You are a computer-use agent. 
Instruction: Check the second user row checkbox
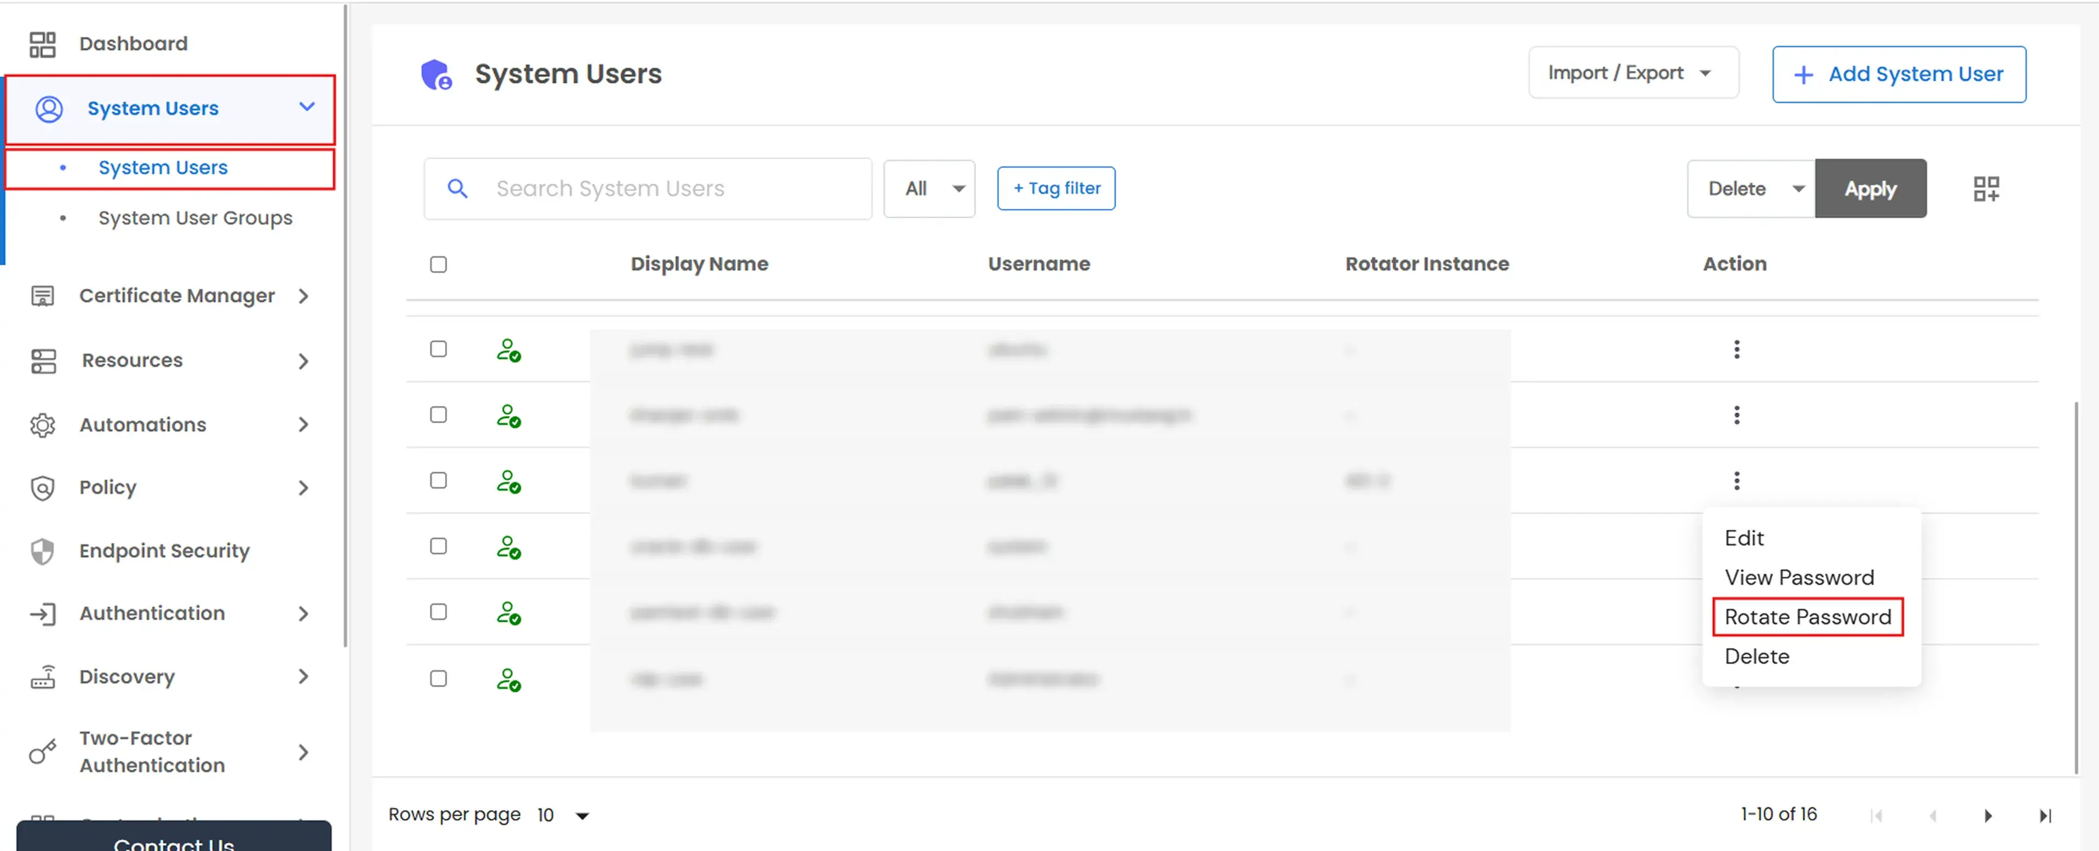click(439, 415)
